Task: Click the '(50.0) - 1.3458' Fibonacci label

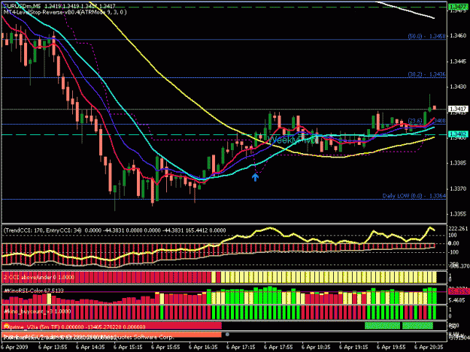Action: [x=427, y=36]
